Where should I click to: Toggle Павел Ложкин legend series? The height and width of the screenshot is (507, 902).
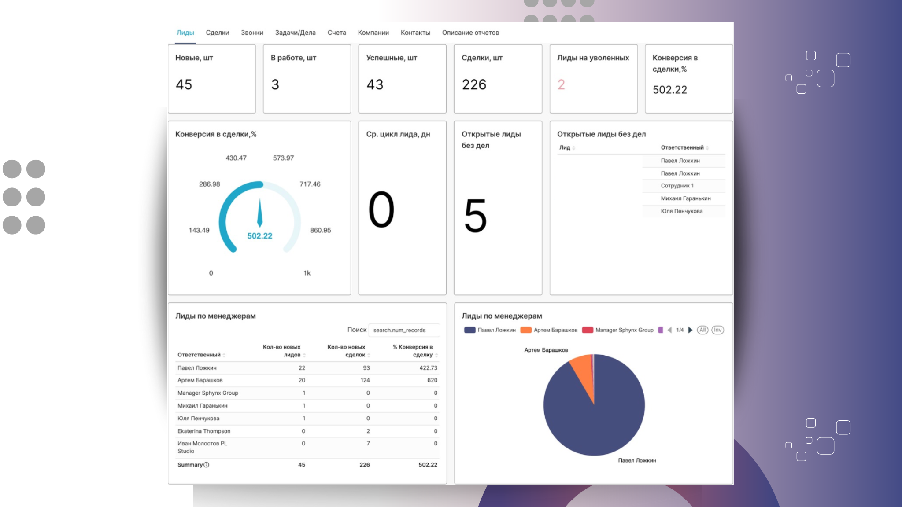[x=490, y=330]
